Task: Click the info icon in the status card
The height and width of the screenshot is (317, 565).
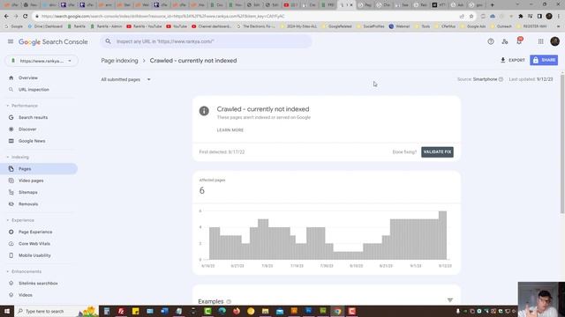Action: pyautogui.click(x=204, y=111)
